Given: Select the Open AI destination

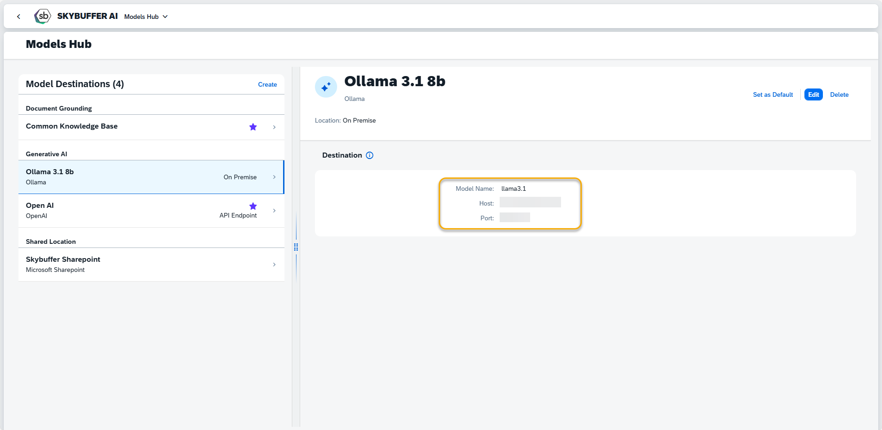Looking at the screenshot, I should point(151,211).
